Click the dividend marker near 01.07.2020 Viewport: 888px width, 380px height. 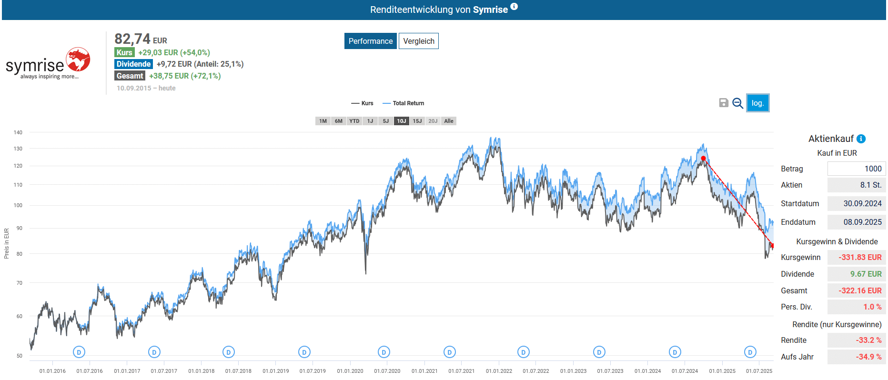tap(384, 352)
